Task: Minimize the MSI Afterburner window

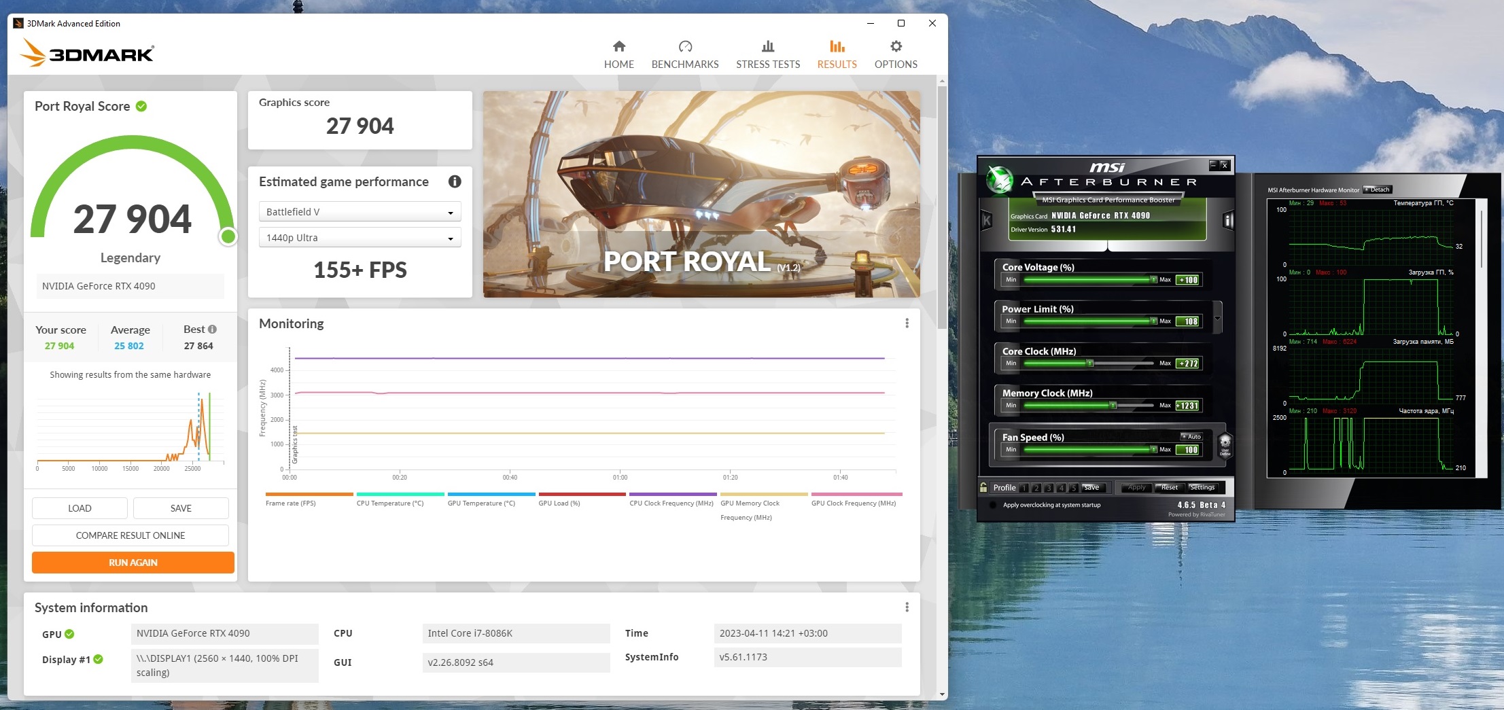Action: (1213, 165)
